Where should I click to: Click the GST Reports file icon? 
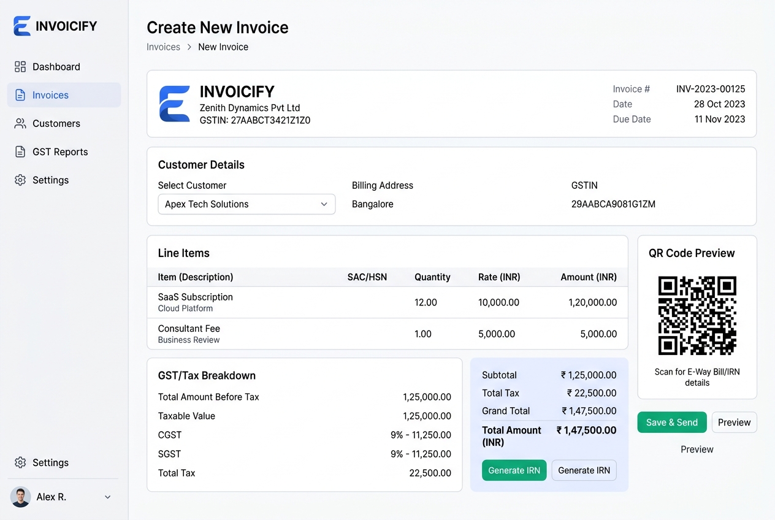click(x=20, y=151)
